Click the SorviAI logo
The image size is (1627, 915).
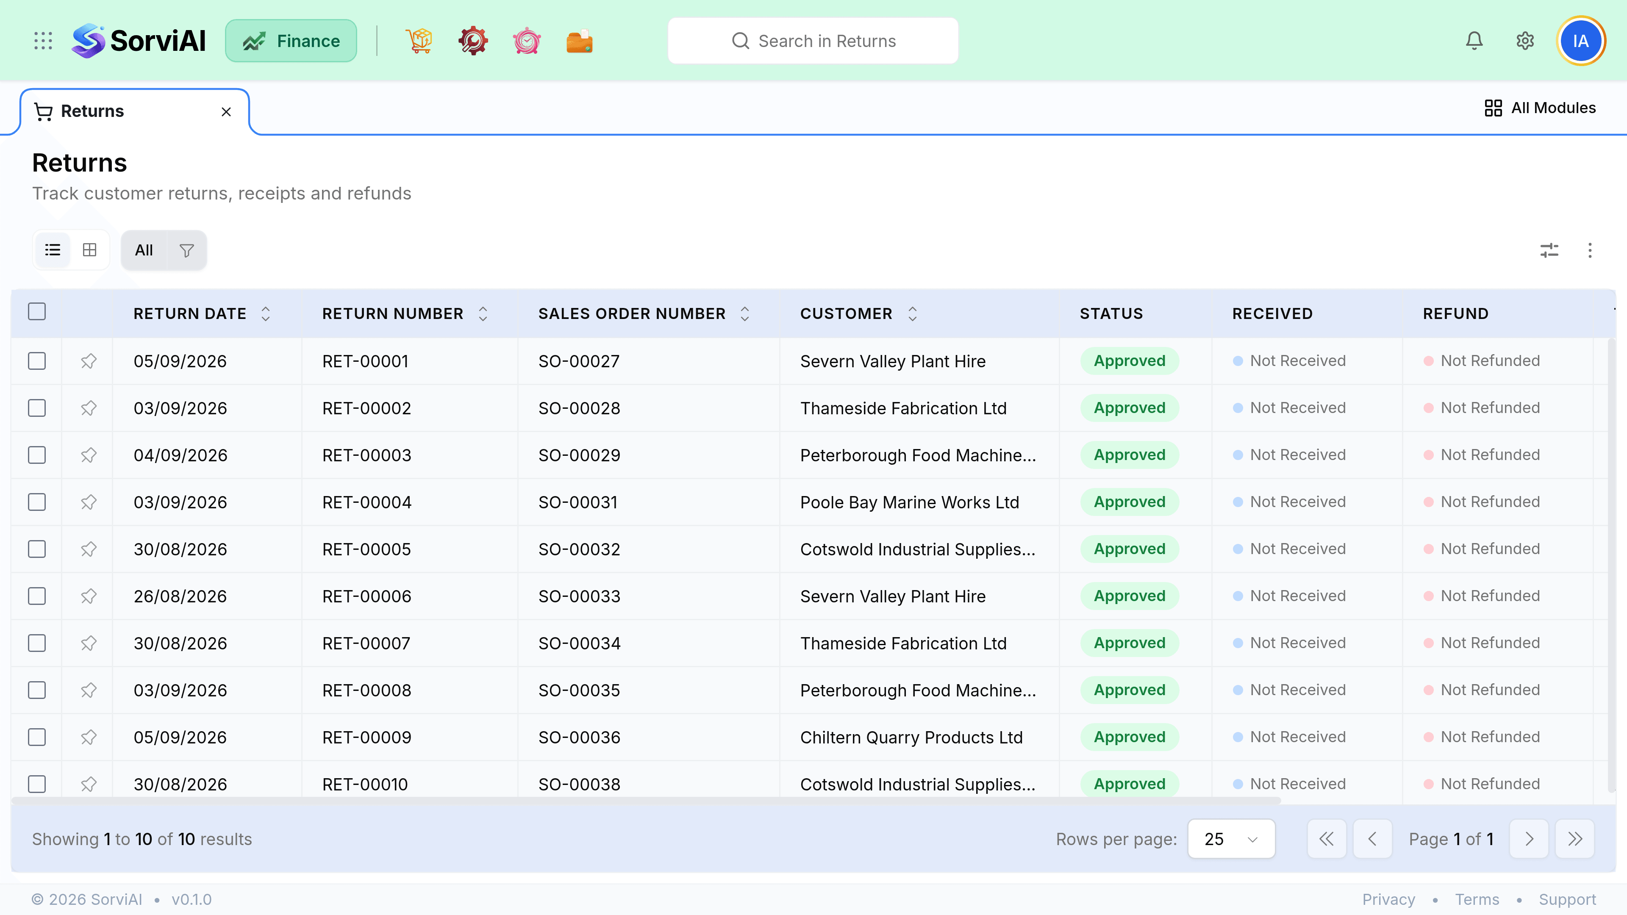coord(138,41)
